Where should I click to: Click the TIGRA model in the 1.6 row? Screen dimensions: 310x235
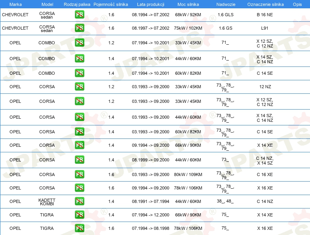pos(47,228)
